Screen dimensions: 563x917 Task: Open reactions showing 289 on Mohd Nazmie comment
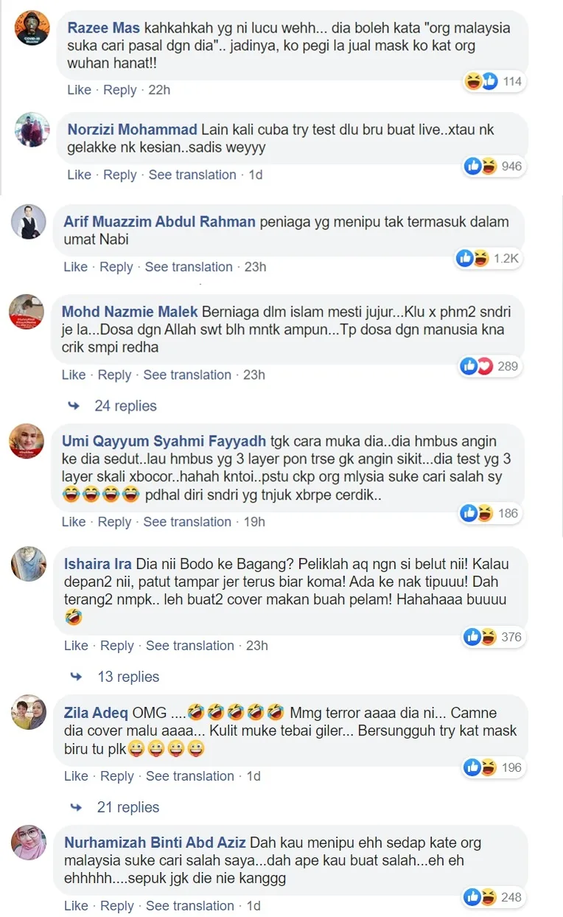click(489, 366)
